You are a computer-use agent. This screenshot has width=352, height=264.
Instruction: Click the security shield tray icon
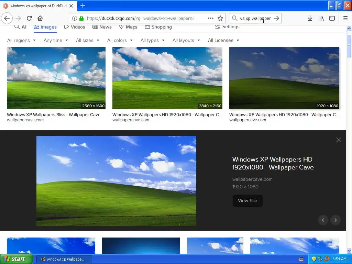[314, 259]
